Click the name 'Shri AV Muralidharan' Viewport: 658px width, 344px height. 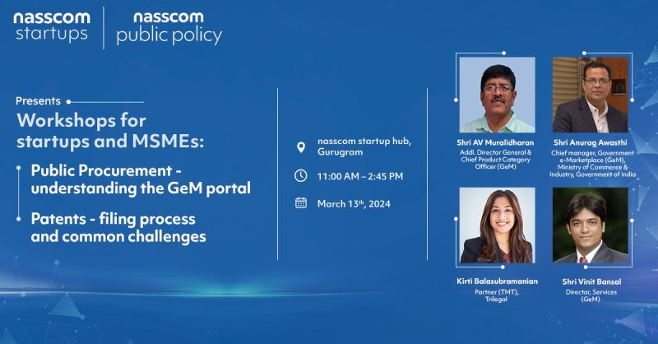click(x=495, y=143)
